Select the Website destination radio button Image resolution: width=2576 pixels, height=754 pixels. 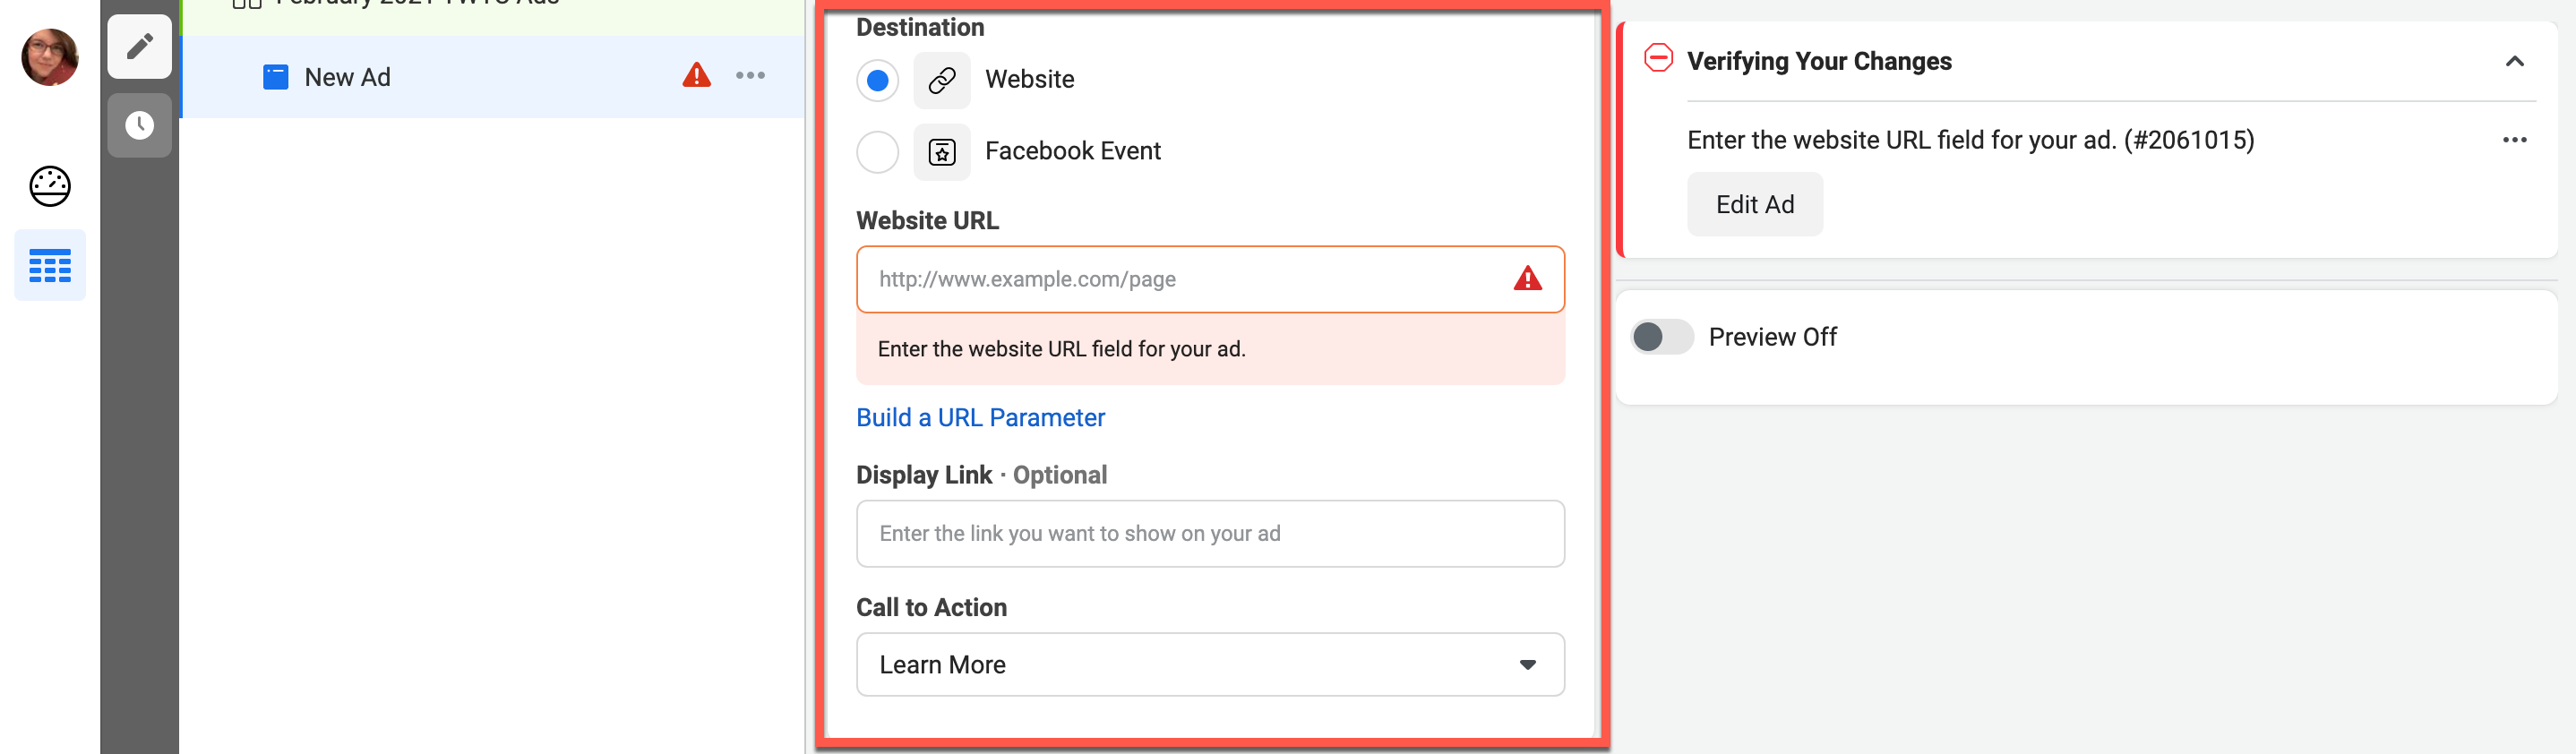click(x=877, y=80)
